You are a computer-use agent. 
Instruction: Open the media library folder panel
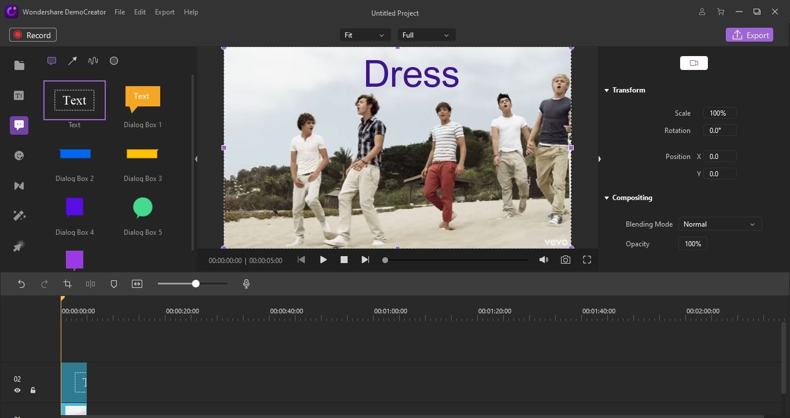click(x=19, y=65)
